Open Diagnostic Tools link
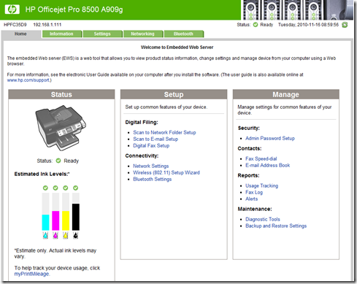 tap(263, 219)
